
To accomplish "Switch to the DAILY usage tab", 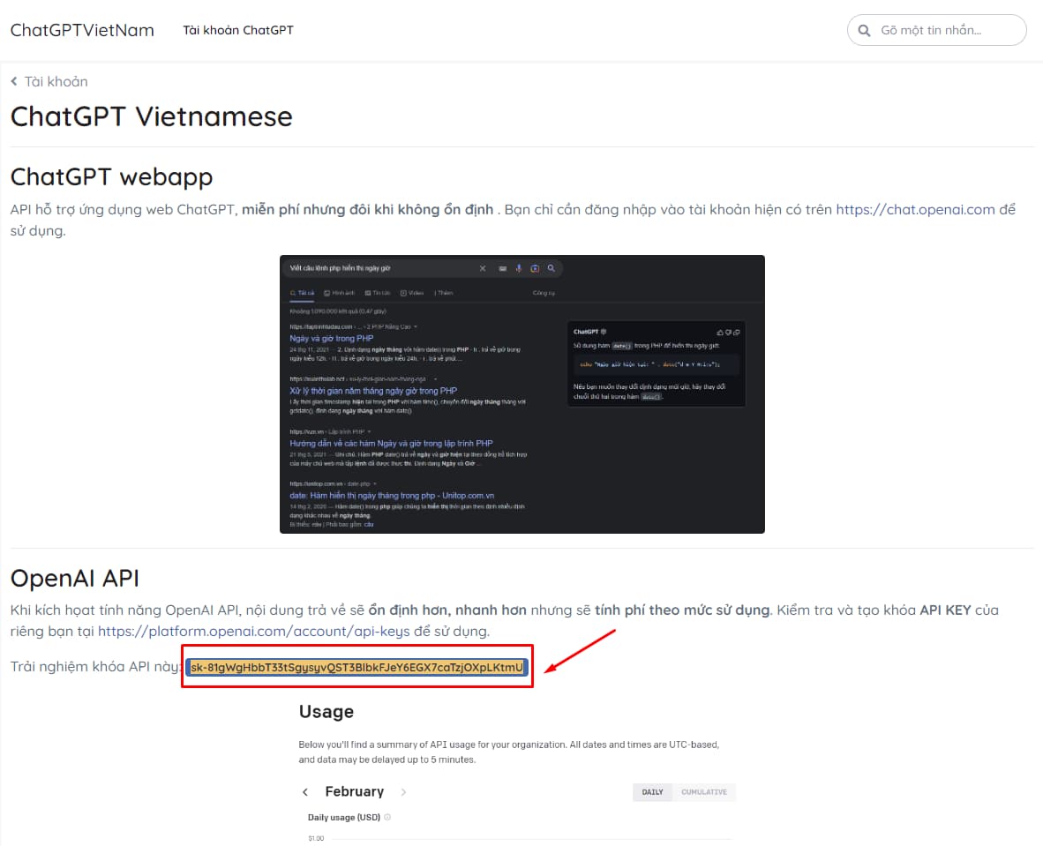I will pos(653,792).
